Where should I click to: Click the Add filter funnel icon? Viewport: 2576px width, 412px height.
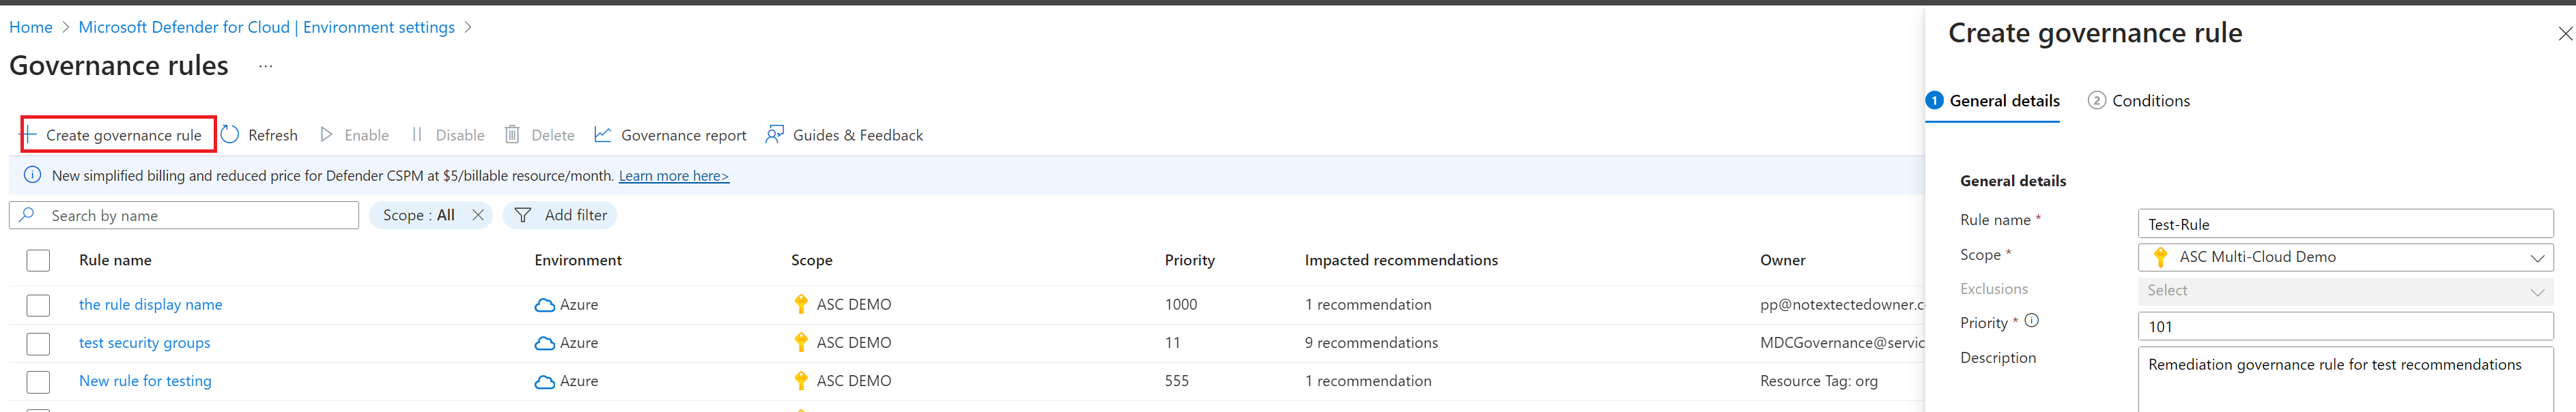(x=523, y=215)
